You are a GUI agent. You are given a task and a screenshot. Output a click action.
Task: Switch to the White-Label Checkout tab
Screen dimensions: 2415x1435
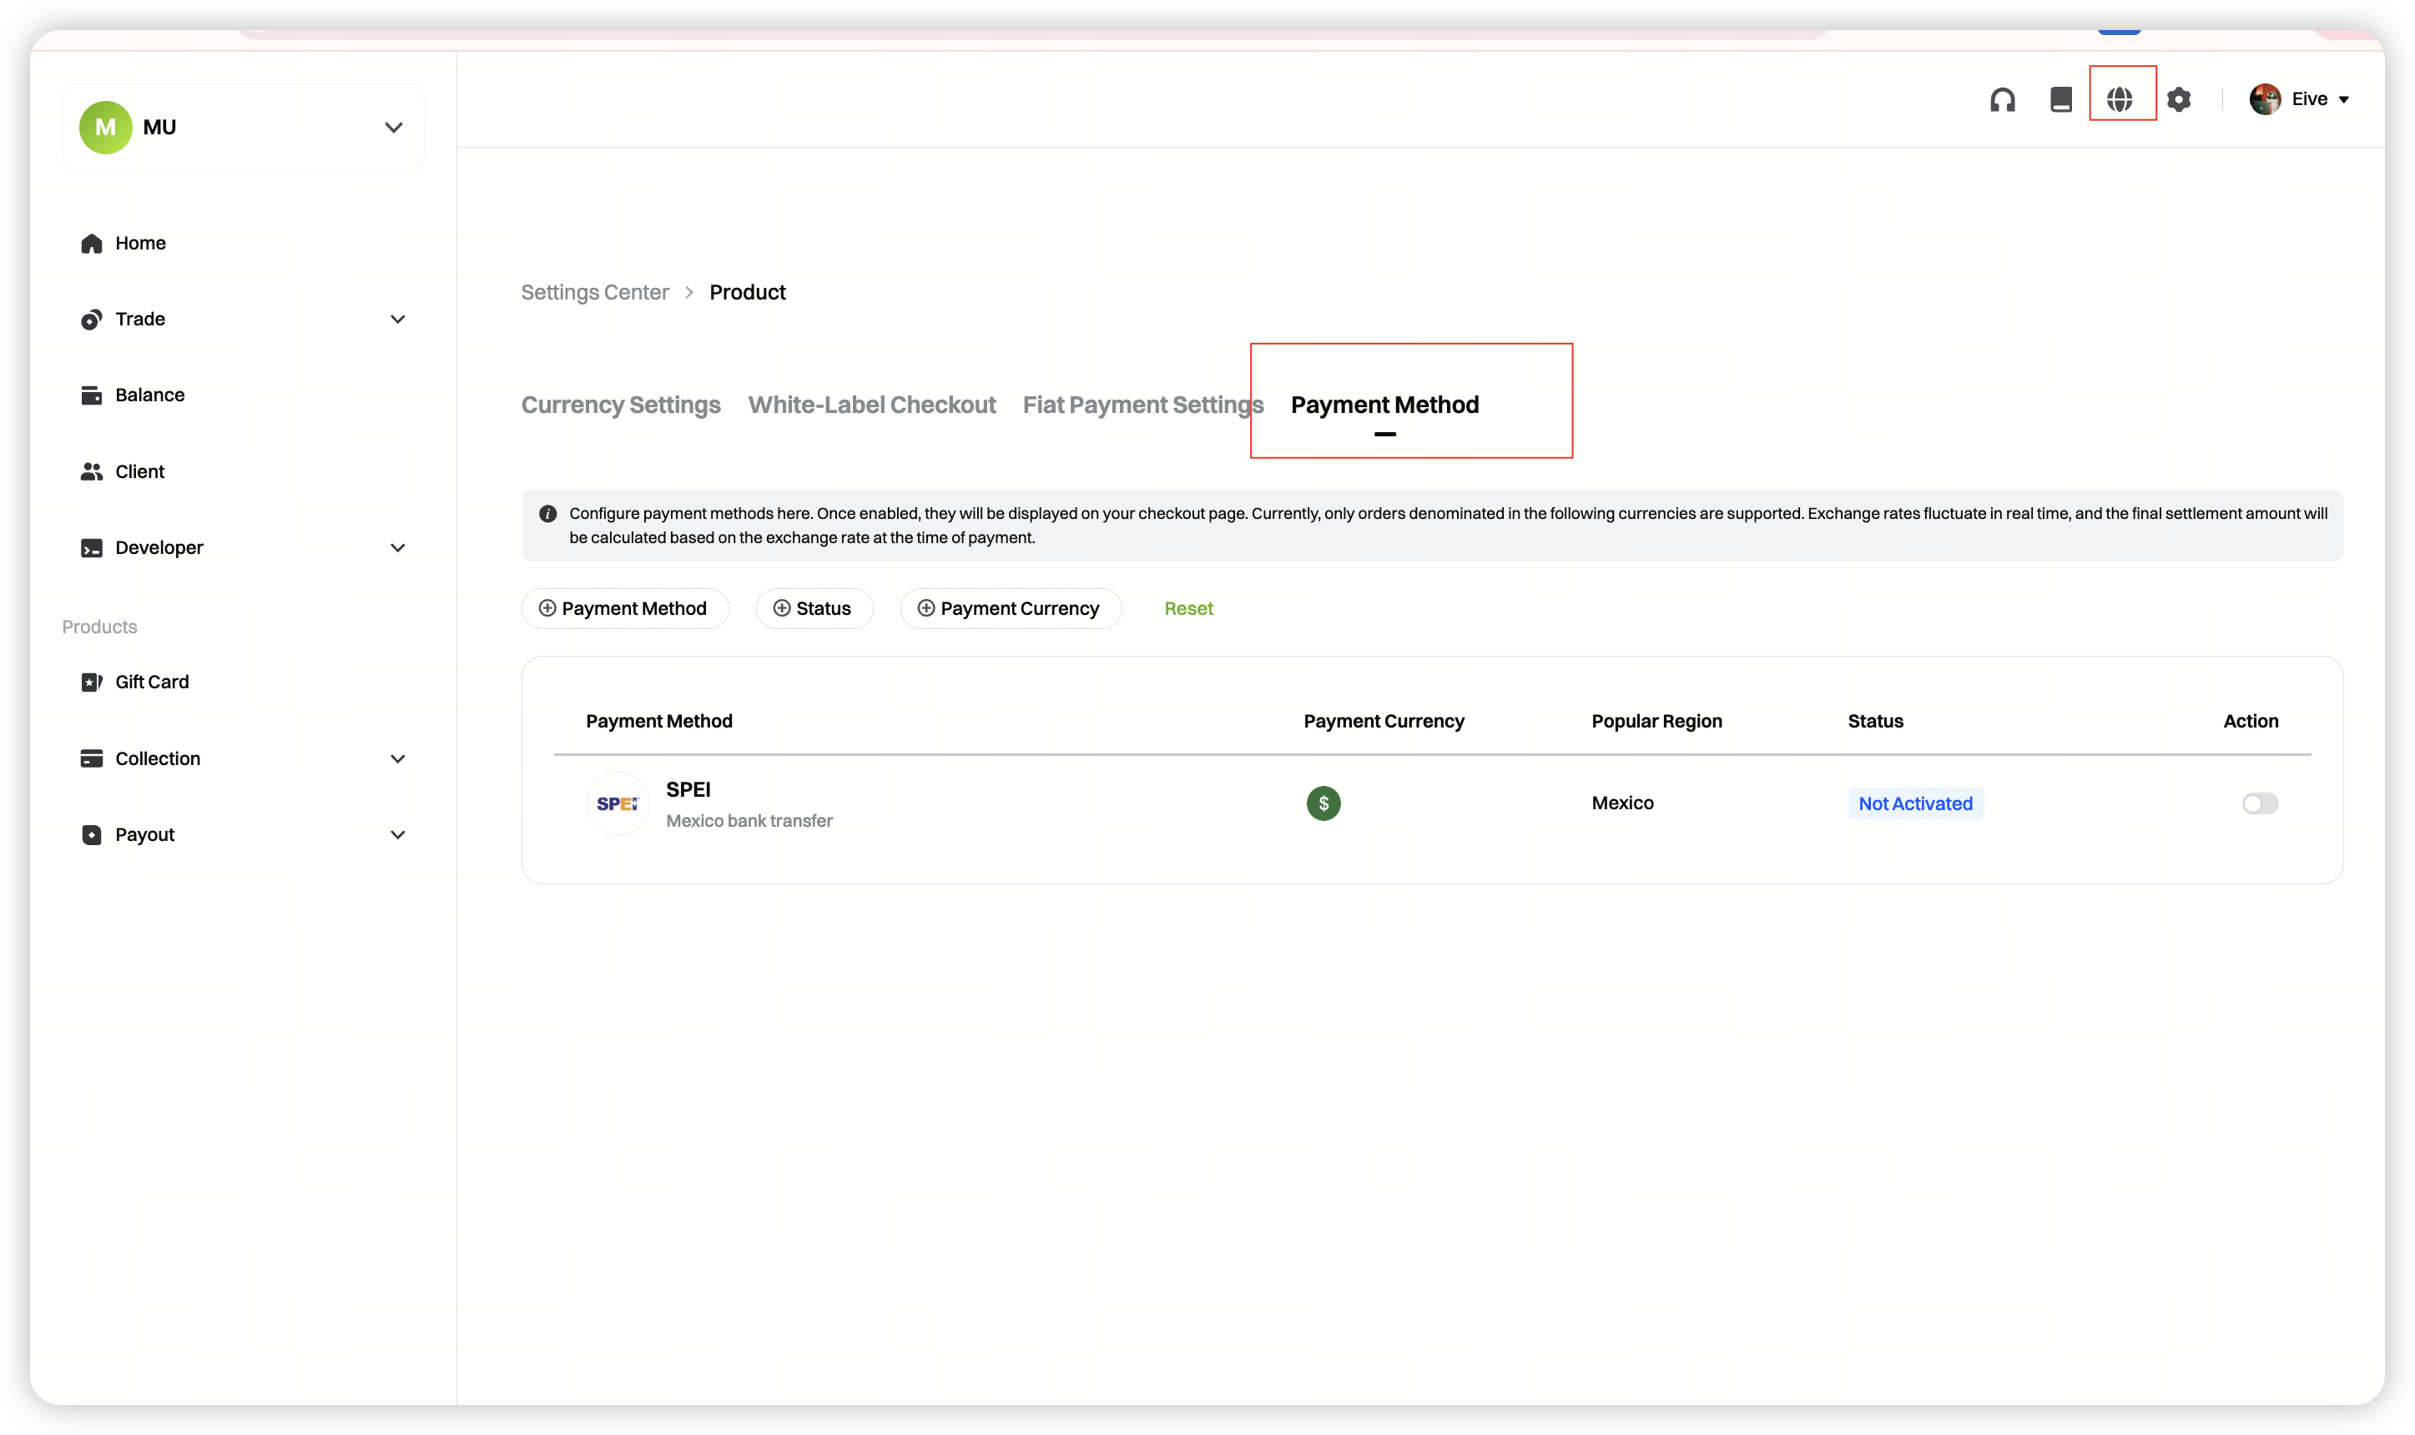(x=871, y=405)
